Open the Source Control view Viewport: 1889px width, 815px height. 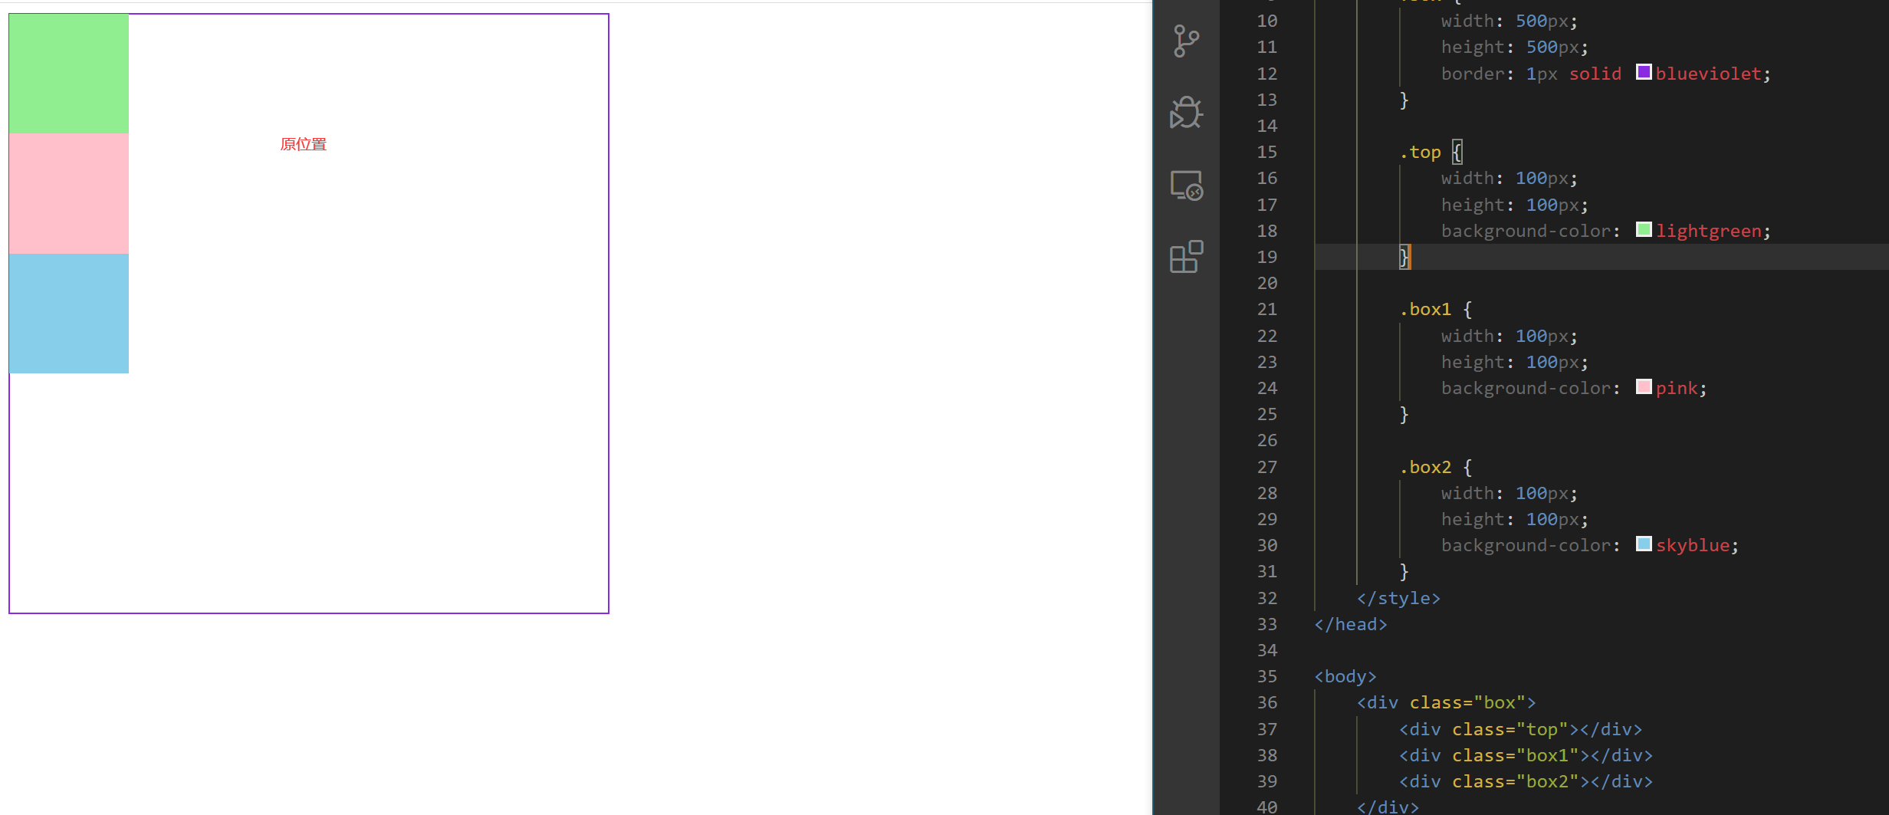coord(1186,41)
